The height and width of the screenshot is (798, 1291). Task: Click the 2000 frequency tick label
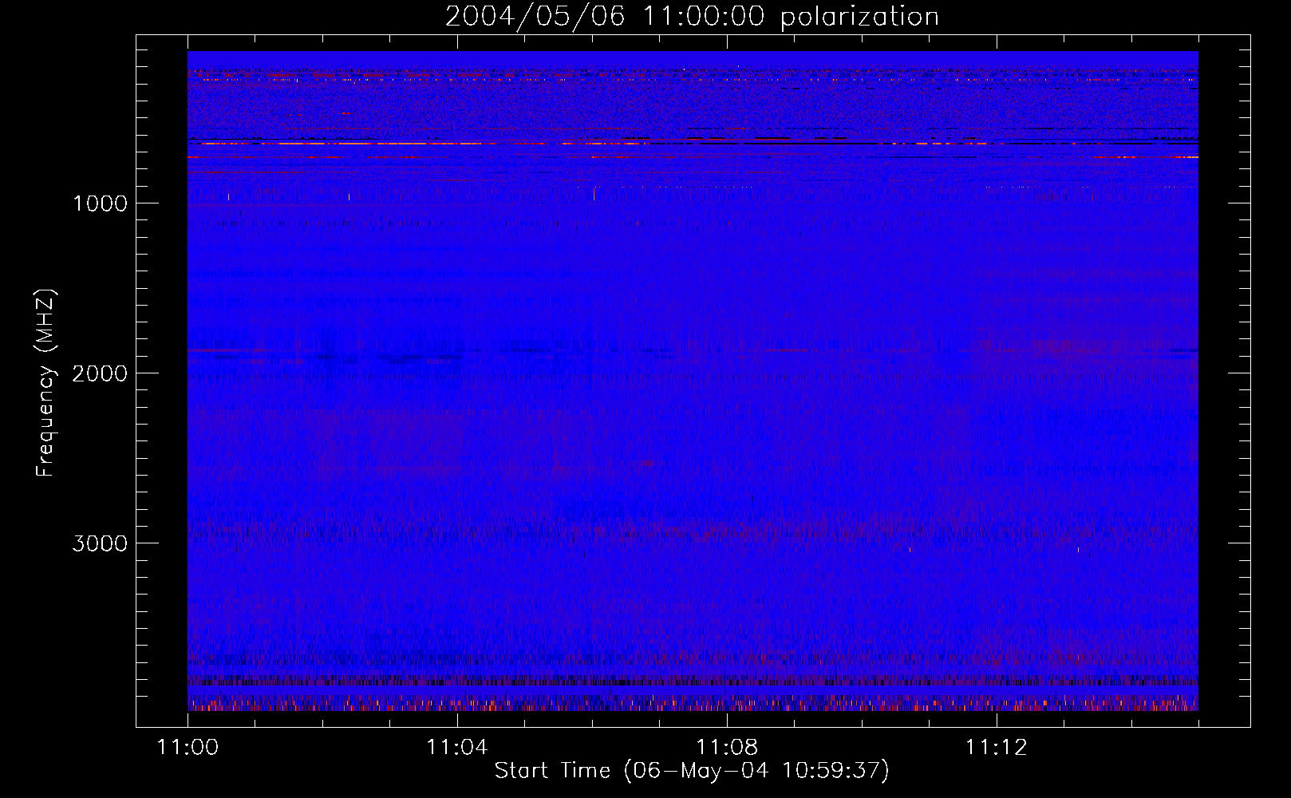tap(100, 373)
